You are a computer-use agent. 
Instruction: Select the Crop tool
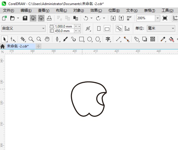[23, 39]
